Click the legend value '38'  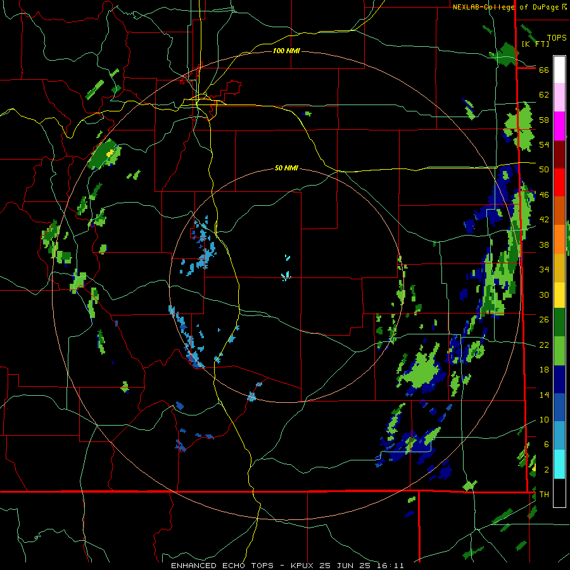[x=544, y=244]
